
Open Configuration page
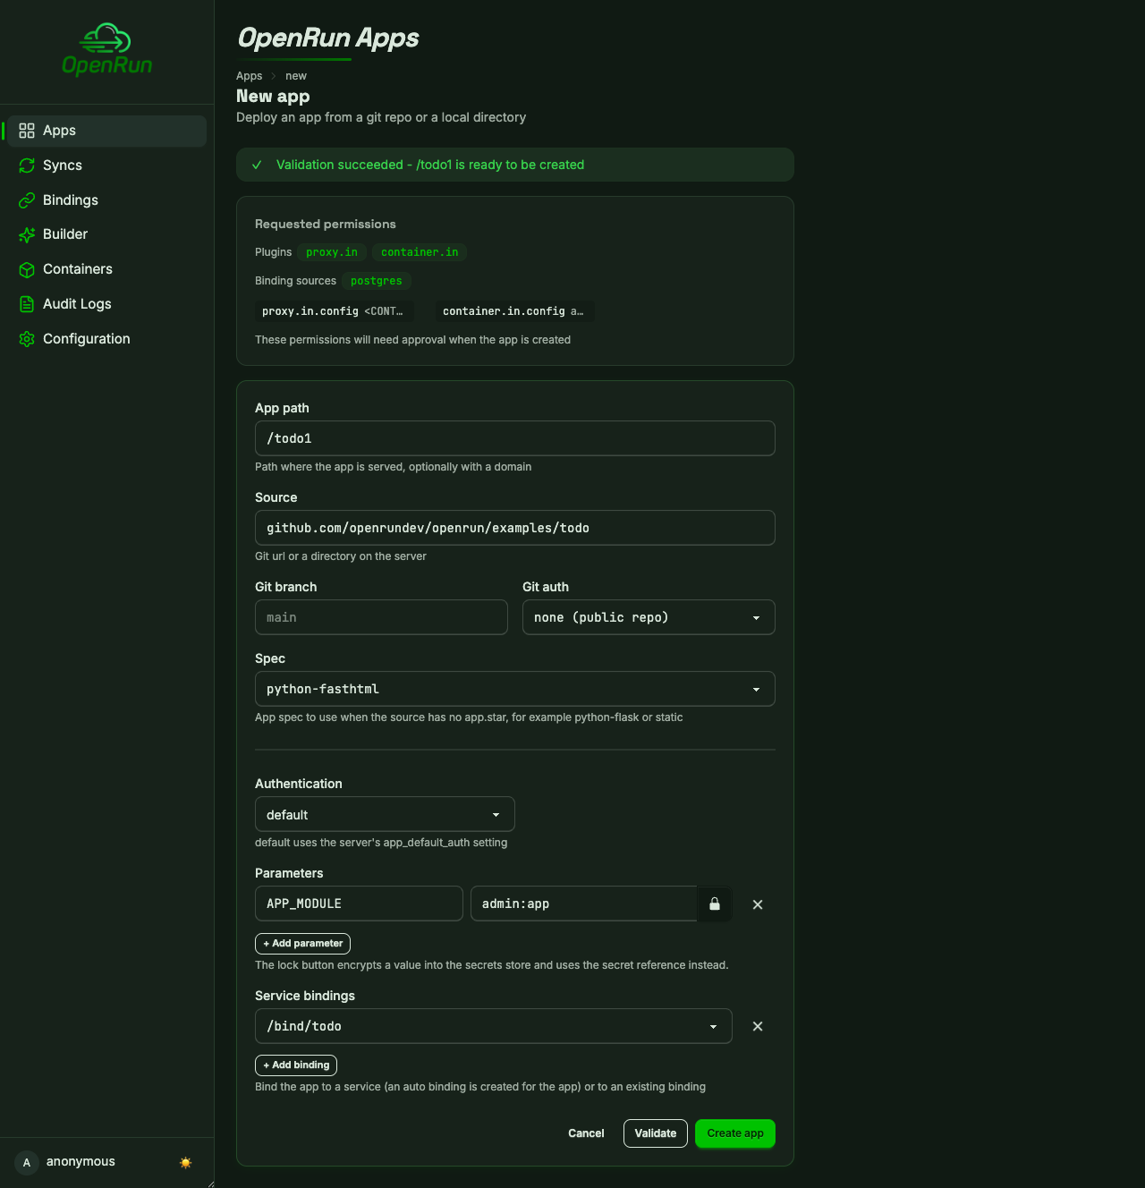coord(106,339)
